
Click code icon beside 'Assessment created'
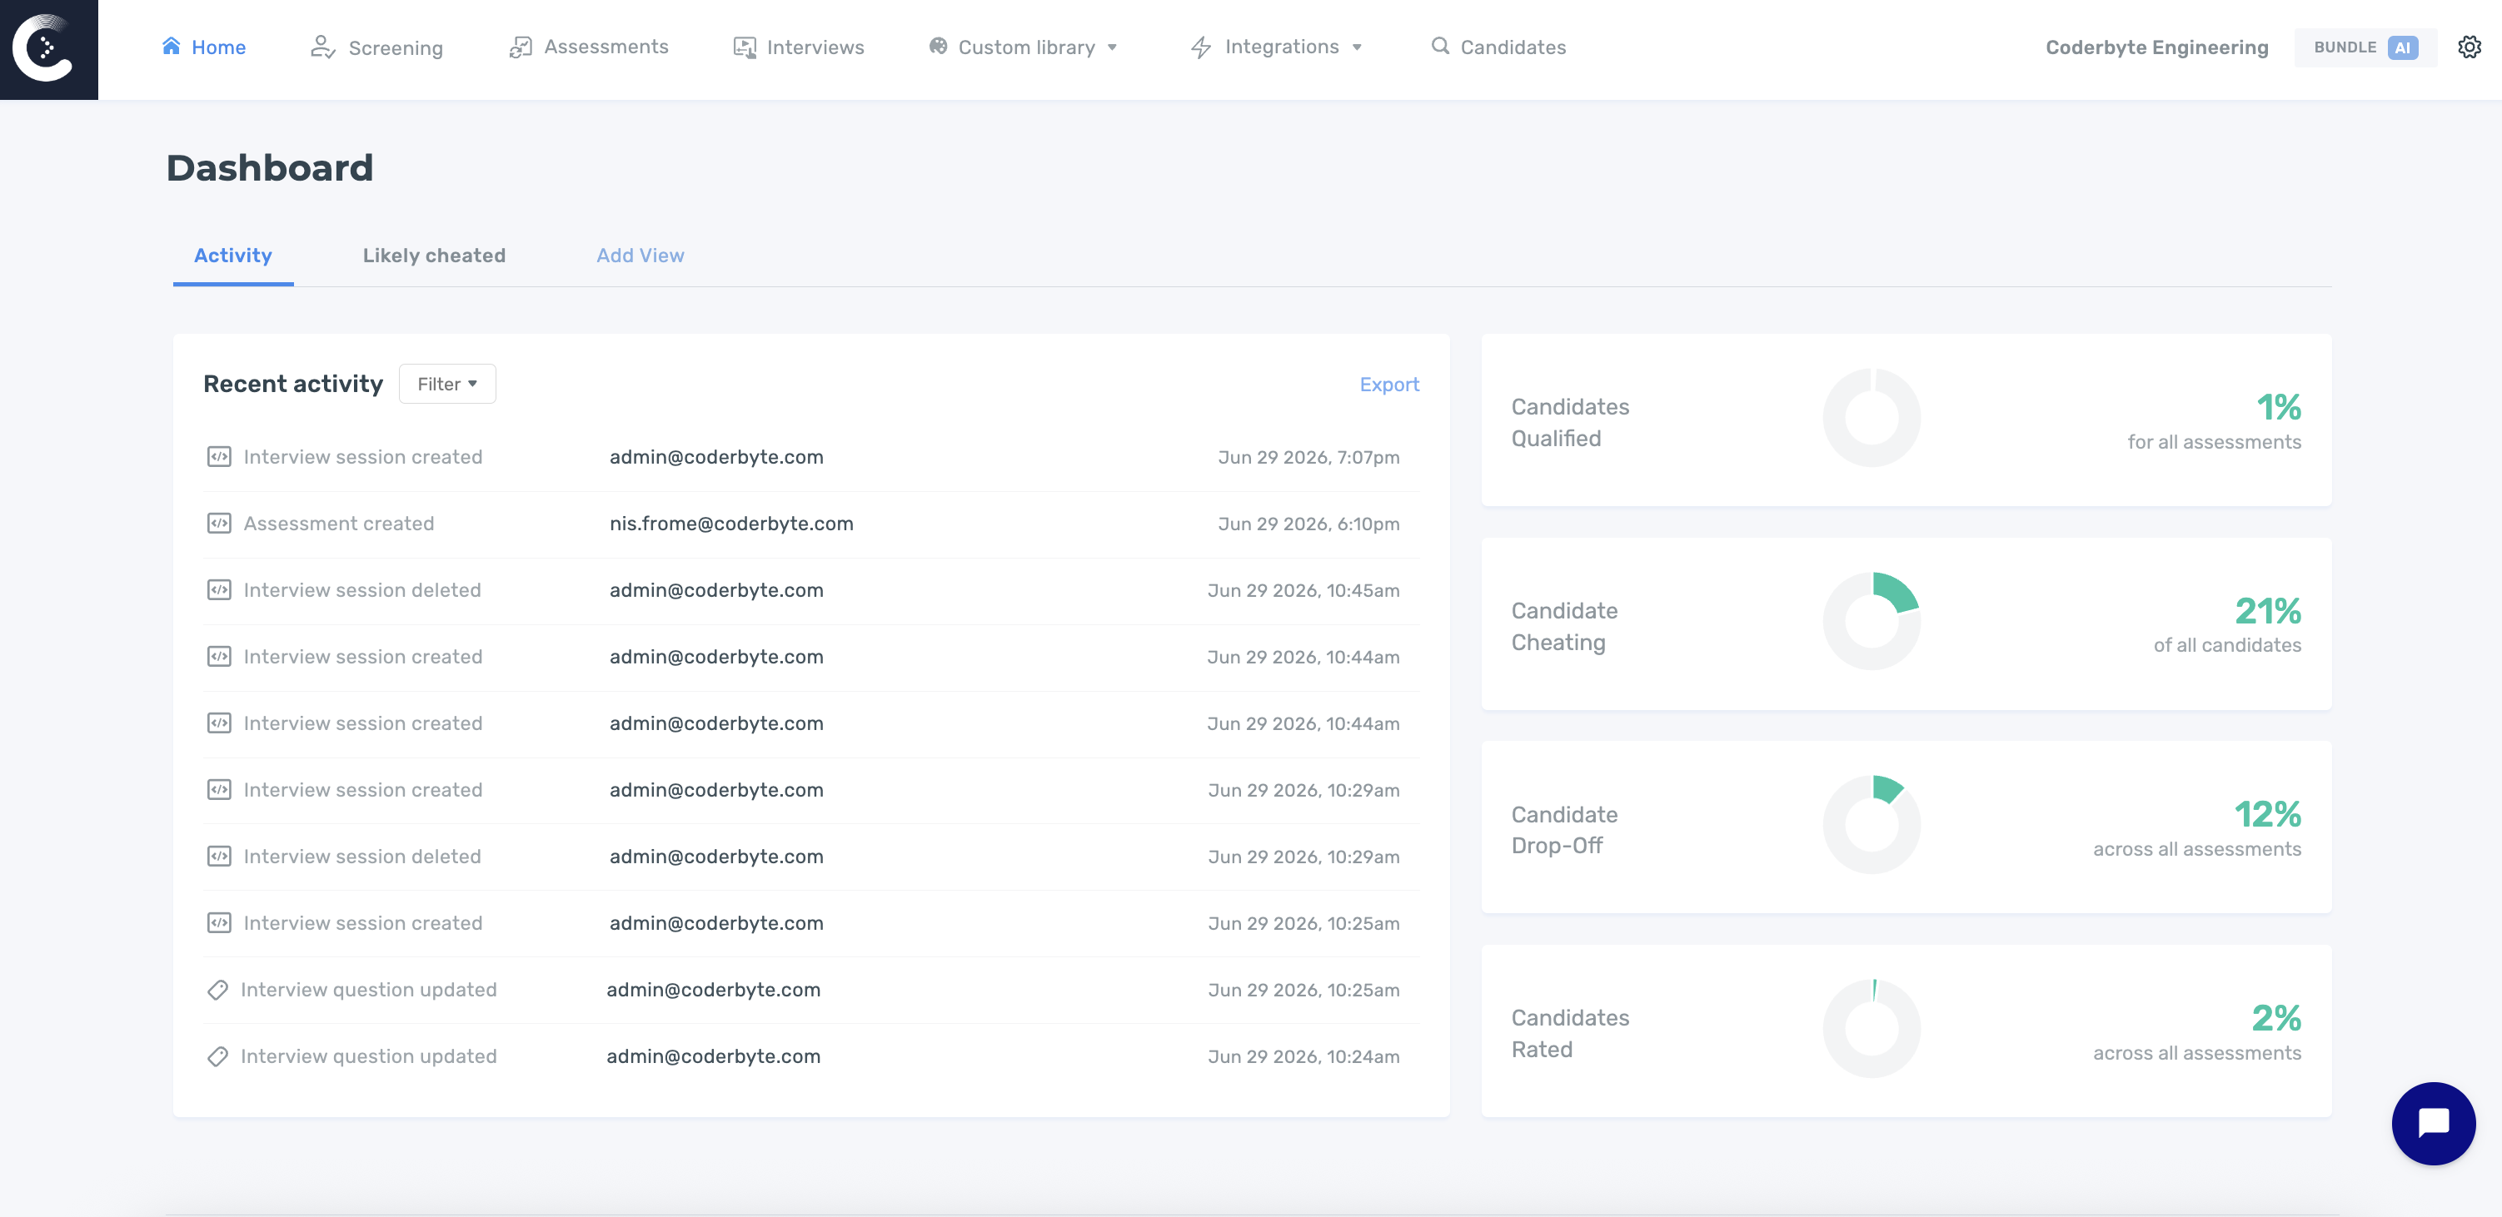coord(218,524)
